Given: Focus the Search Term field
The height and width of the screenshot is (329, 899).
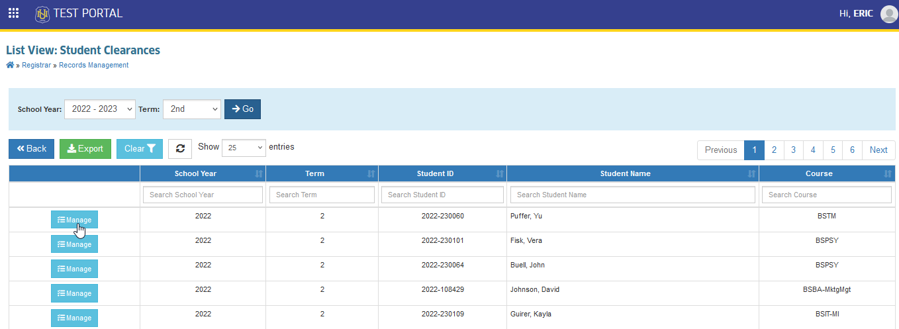Looking at the screenshot, I should [x=322, y=195].
